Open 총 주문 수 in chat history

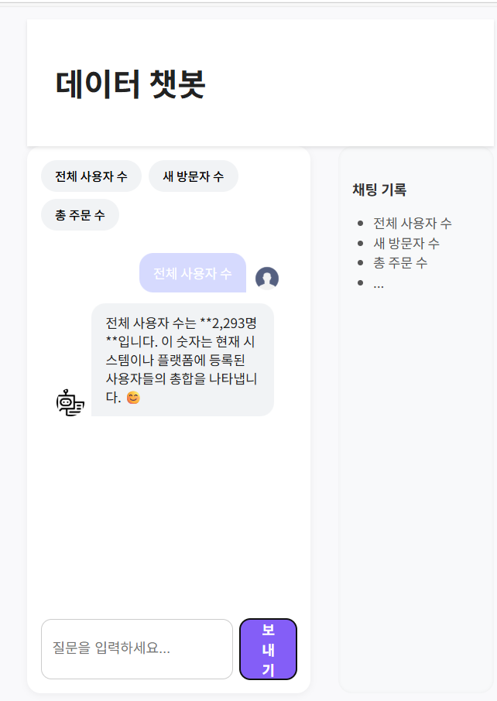pos(400,262)
